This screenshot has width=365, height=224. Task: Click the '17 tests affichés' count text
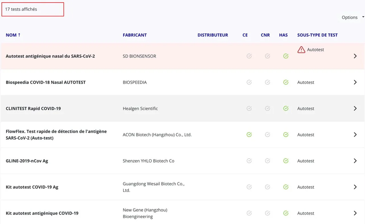(21, 9)
